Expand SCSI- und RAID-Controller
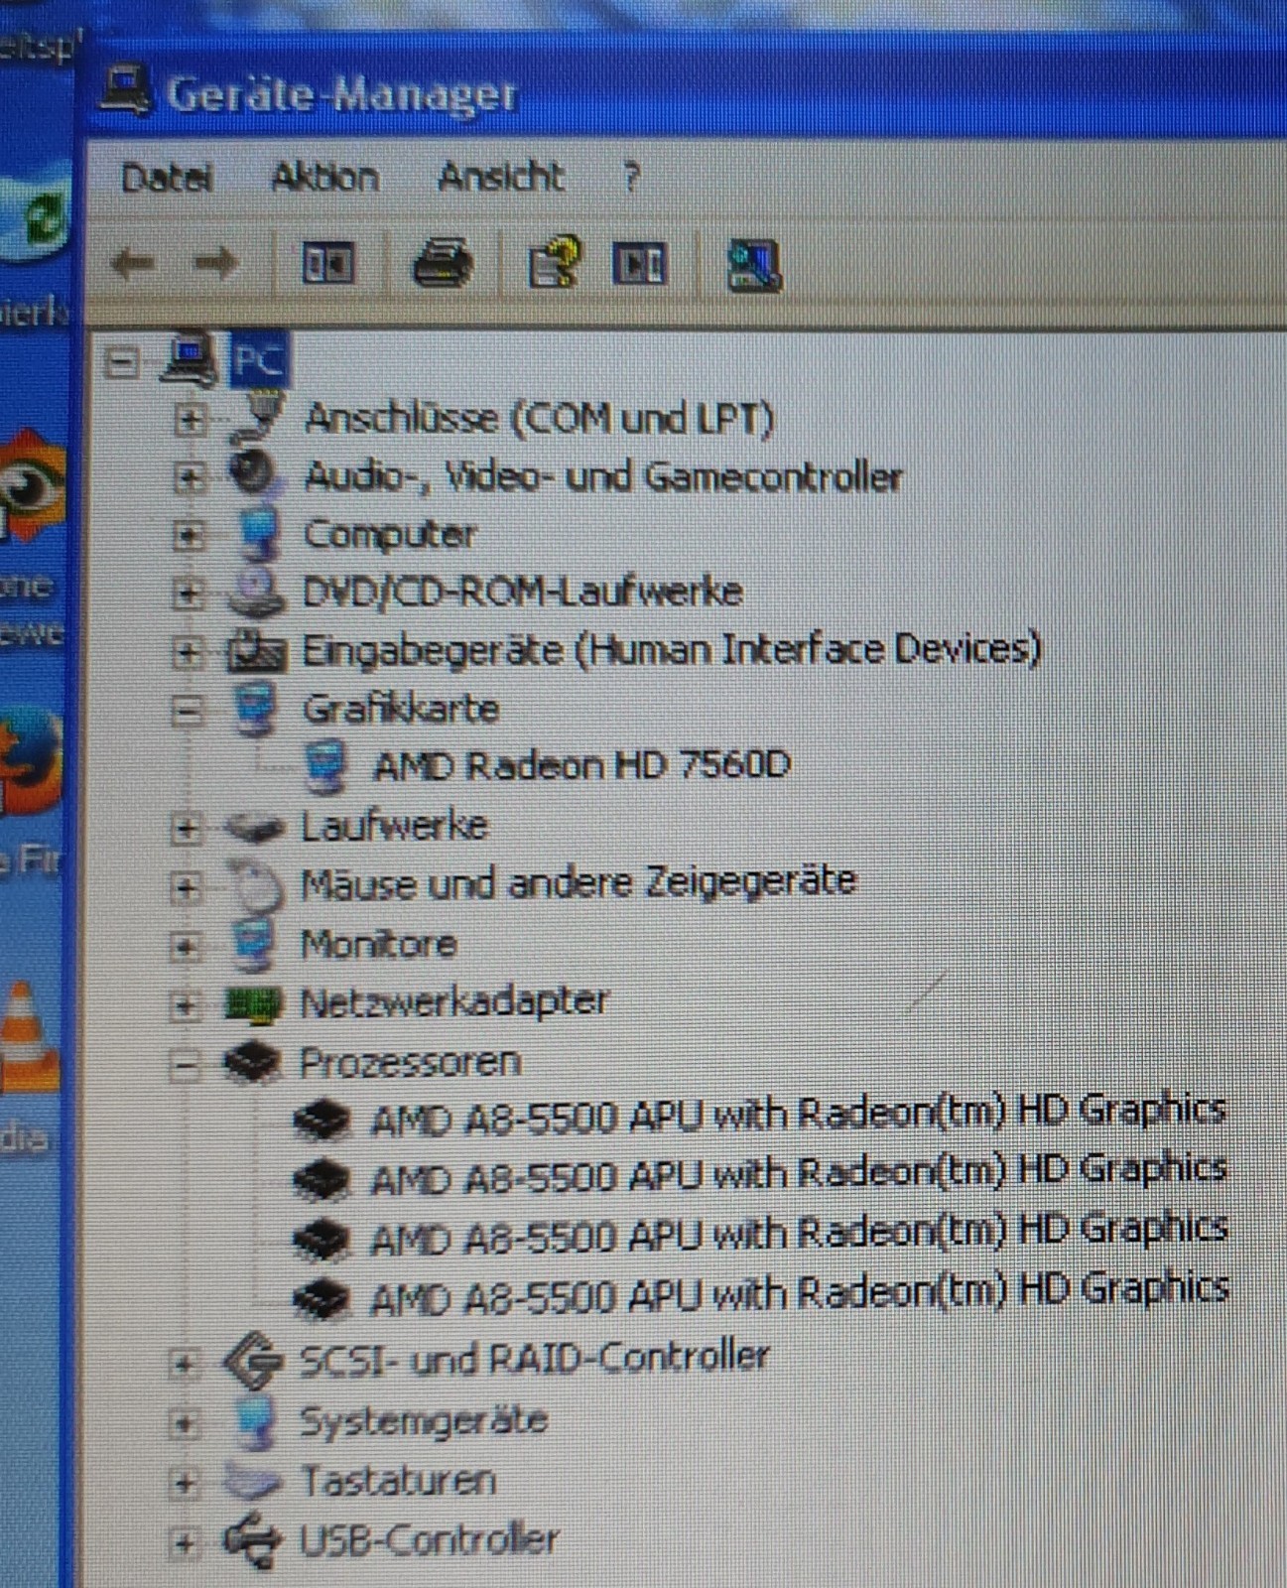This screenshot has height=1588, width=1287. [x=183, y=1364]
